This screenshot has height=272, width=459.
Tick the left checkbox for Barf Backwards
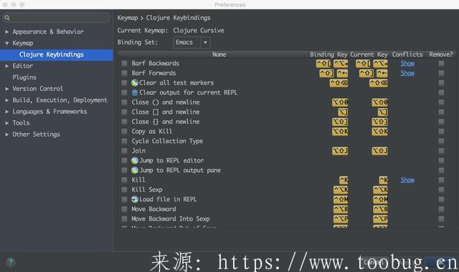(124, 64)
